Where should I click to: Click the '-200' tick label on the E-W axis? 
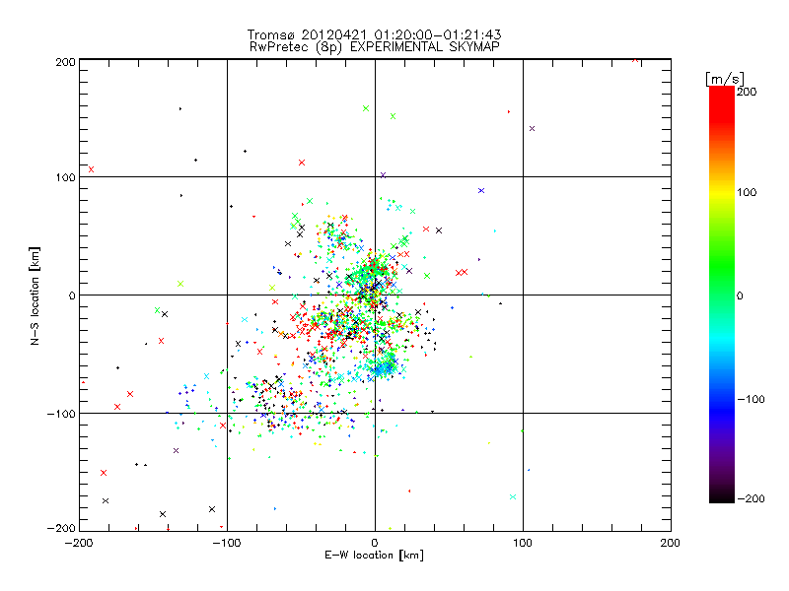click(79, 543)
